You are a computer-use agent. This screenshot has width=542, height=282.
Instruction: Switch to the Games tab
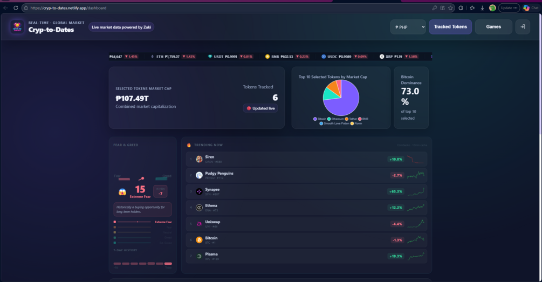click(x=493, y=26)
